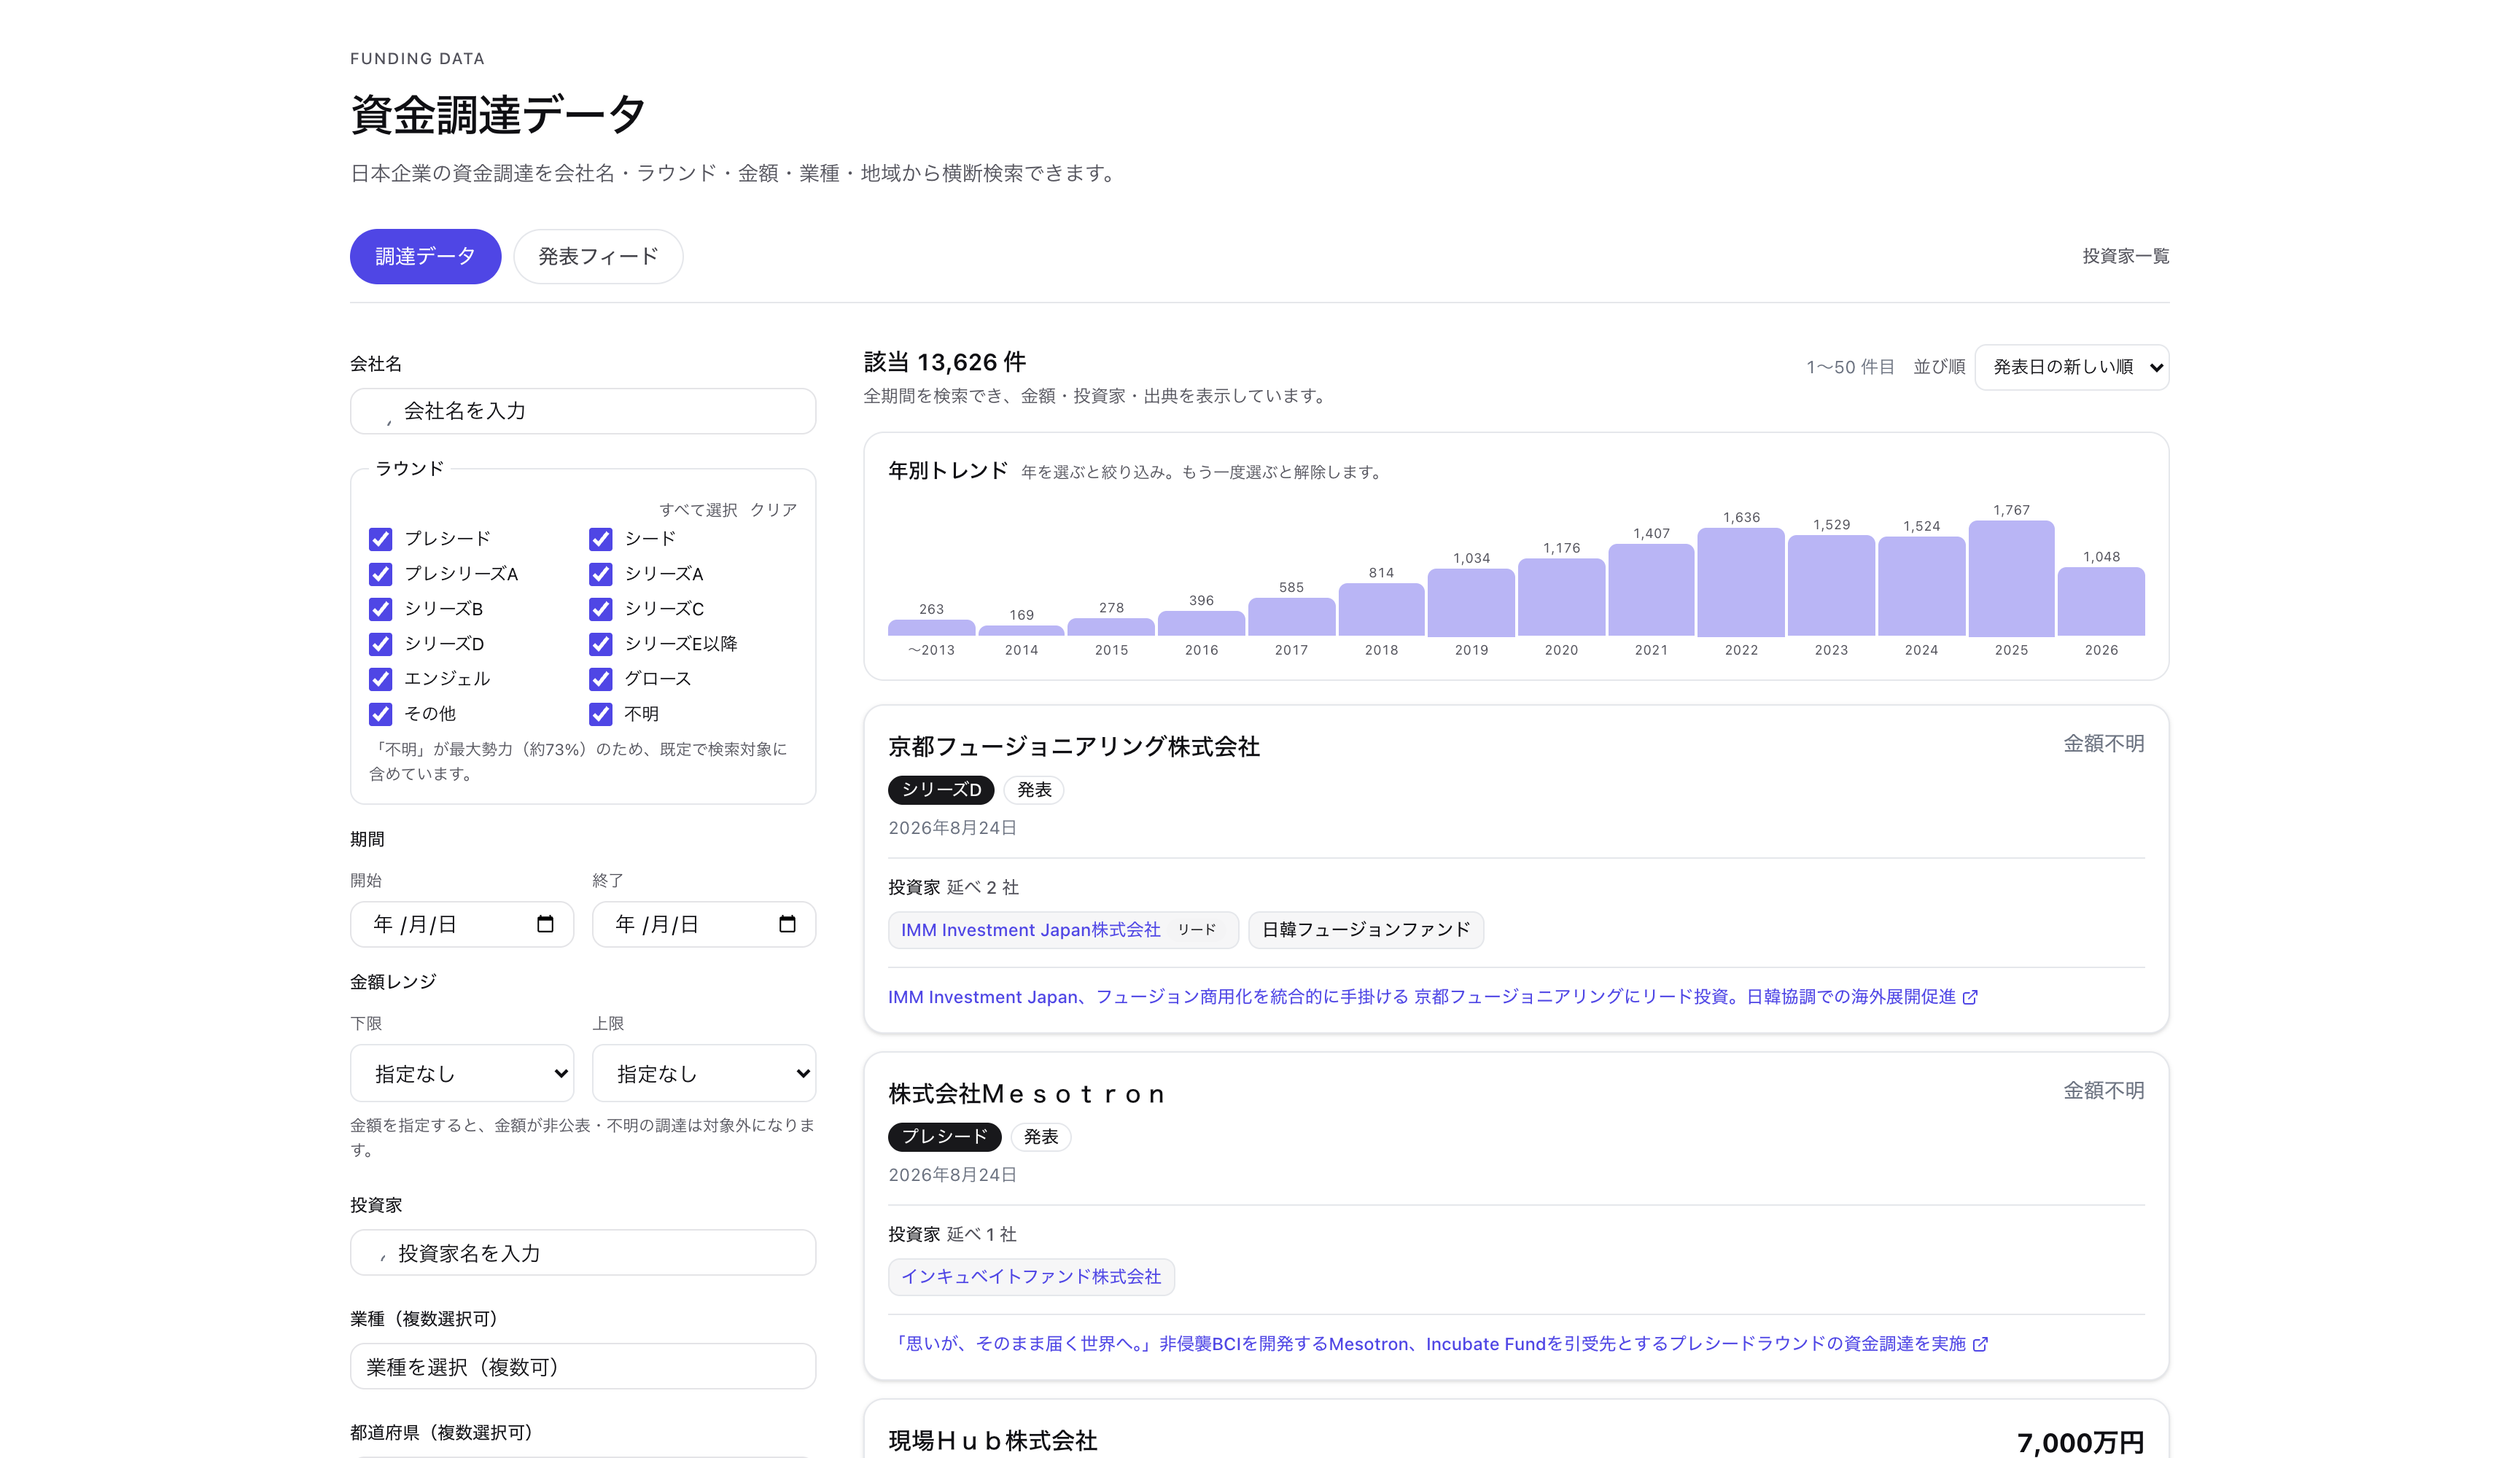Select the 2025 bar in yearly trend
2520x1458 pixels.
click(x=2011, y=578)
